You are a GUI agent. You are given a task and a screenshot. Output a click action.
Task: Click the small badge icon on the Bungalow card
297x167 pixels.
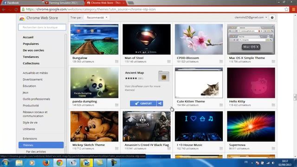pos(116,62)
